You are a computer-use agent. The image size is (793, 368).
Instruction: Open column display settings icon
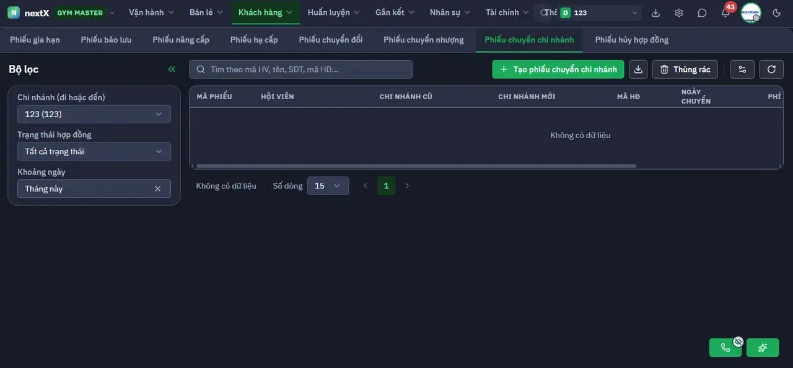(742, 69)
